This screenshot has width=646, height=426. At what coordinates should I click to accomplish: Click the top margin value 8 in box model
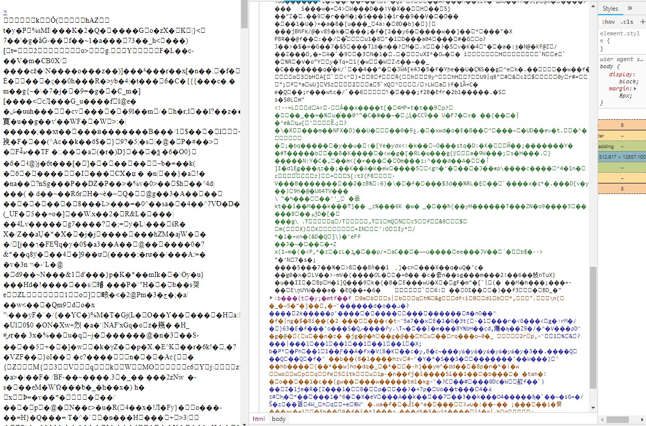(x=622, y=125)
